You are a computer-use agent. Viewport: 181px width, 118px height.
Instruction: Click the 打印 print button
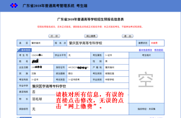pos(54,36)
